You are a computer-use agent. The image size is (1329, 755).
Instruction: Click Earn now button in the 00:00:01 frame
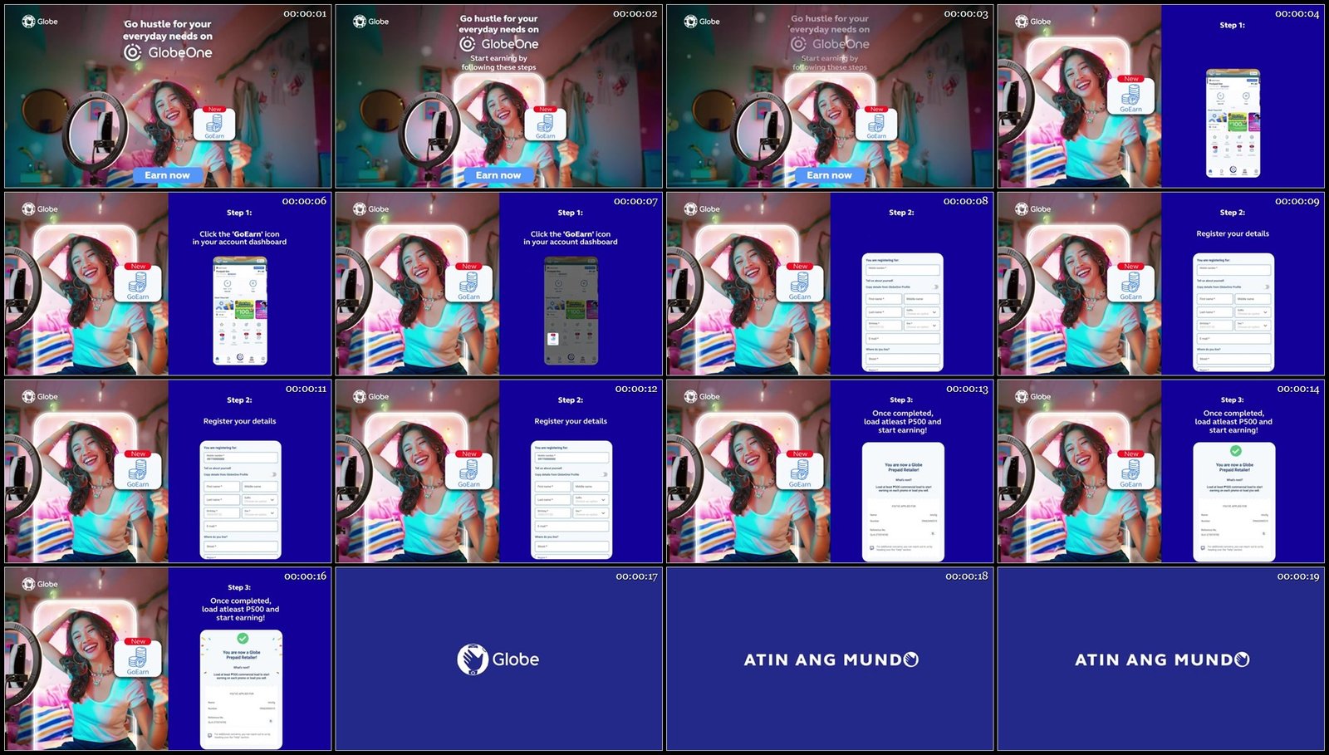(167, 175)
